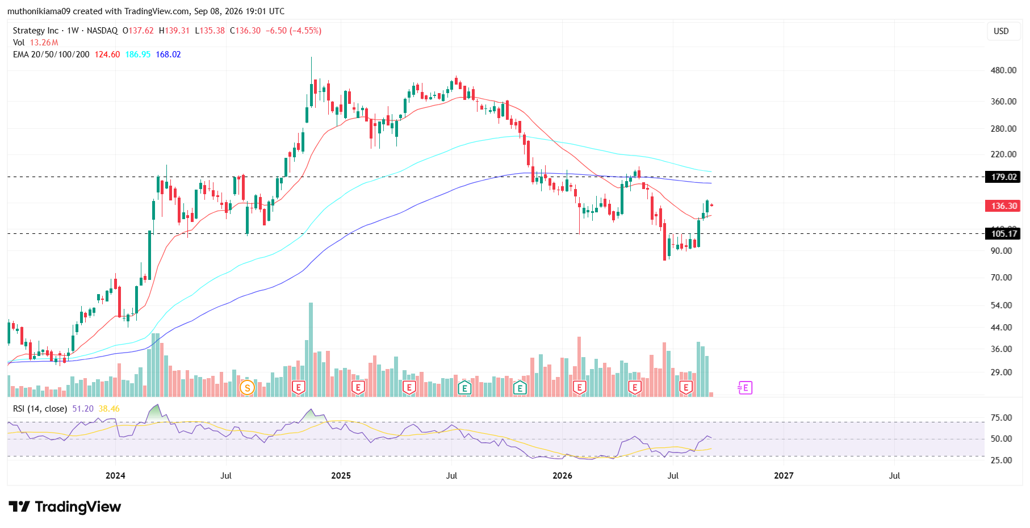Viewport: 1030px width, 528px height.
Task: Click the high value H139.31
Action: pos(174,31)
